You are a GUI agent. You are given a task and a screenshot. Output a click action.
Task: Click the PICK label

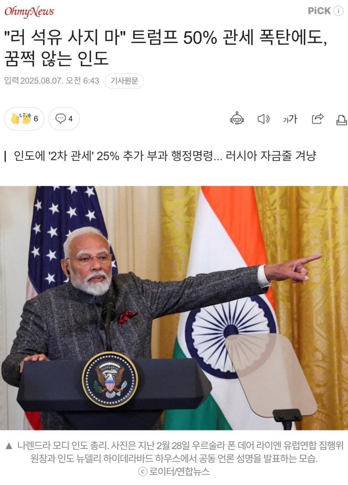pos(319,11)
